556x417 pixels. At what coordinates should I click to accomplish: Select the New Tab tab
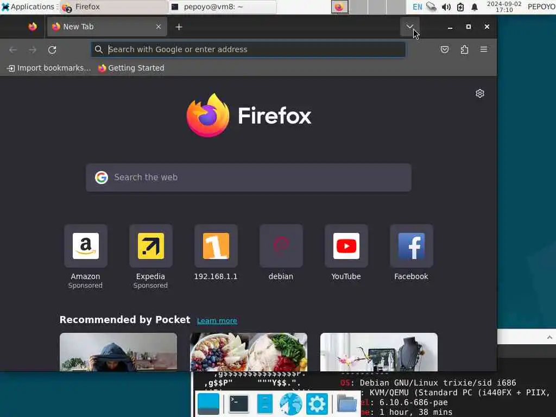107,27
